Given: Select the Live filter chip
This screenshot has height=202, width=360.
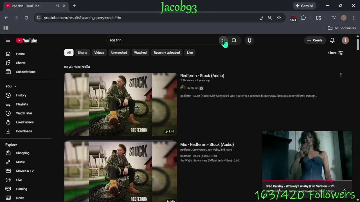Looking at the screenshot, I should pyautogui.click(x=190, y=52).
